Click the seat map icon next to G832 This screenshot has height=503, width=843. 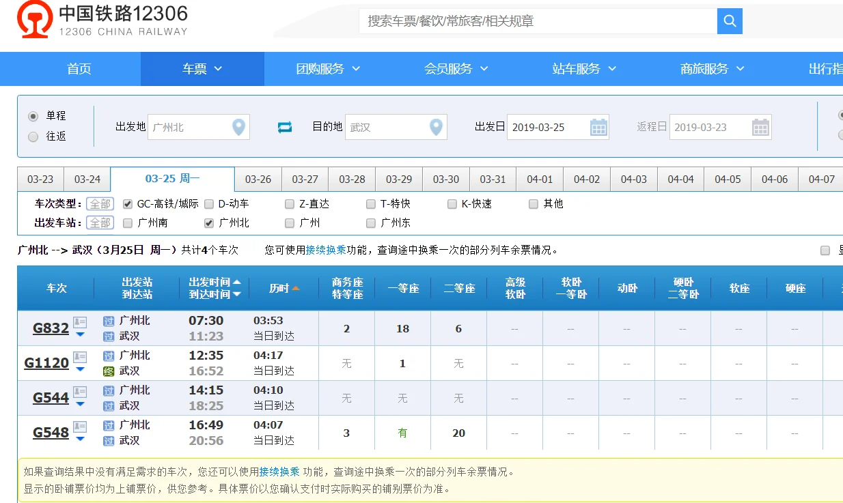pos(79,324)
